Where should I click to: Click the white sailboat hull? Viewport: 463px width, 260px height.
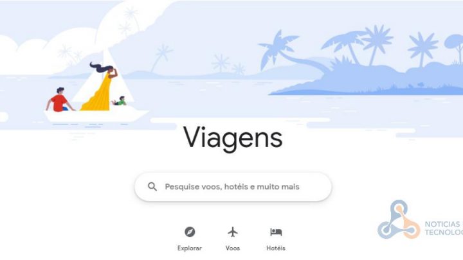click(96, 116)
